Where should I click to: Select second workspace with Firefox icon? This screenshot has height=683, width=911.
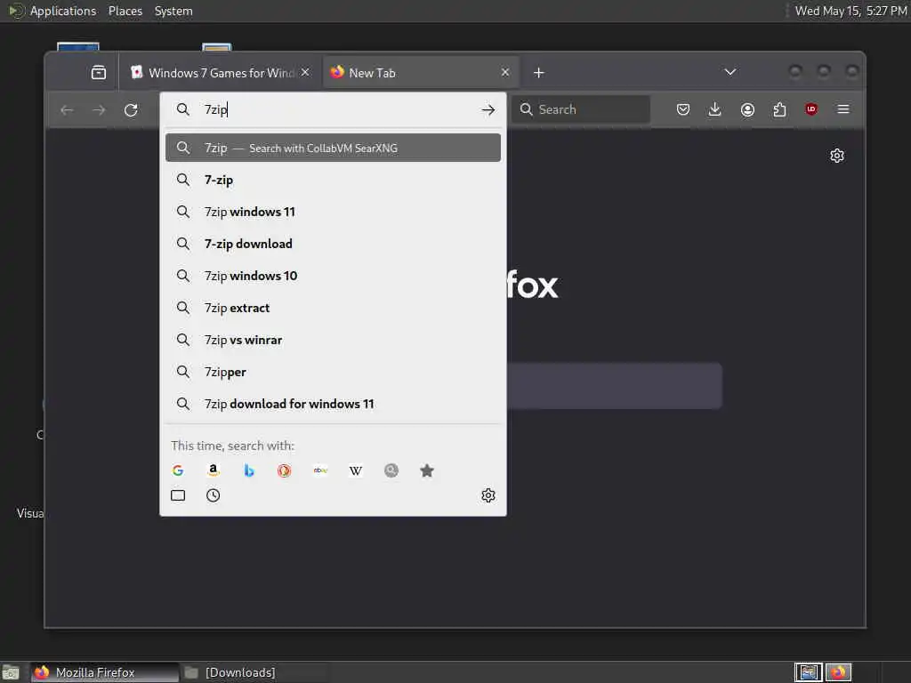coord(838,672)
